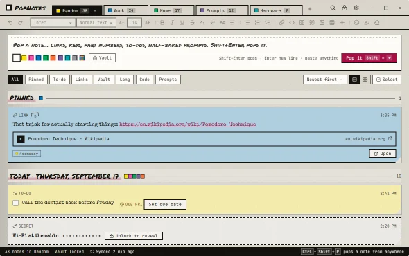Insert an image from the toolbar
Viewport: 409px width, 256px height.
click(x=322, y=23)
